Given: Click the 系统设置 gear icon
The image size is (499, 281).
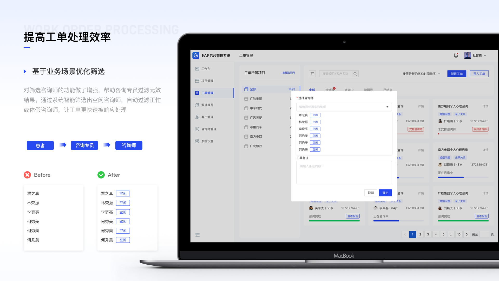Looking at the screenshot, I should point(197,141).
